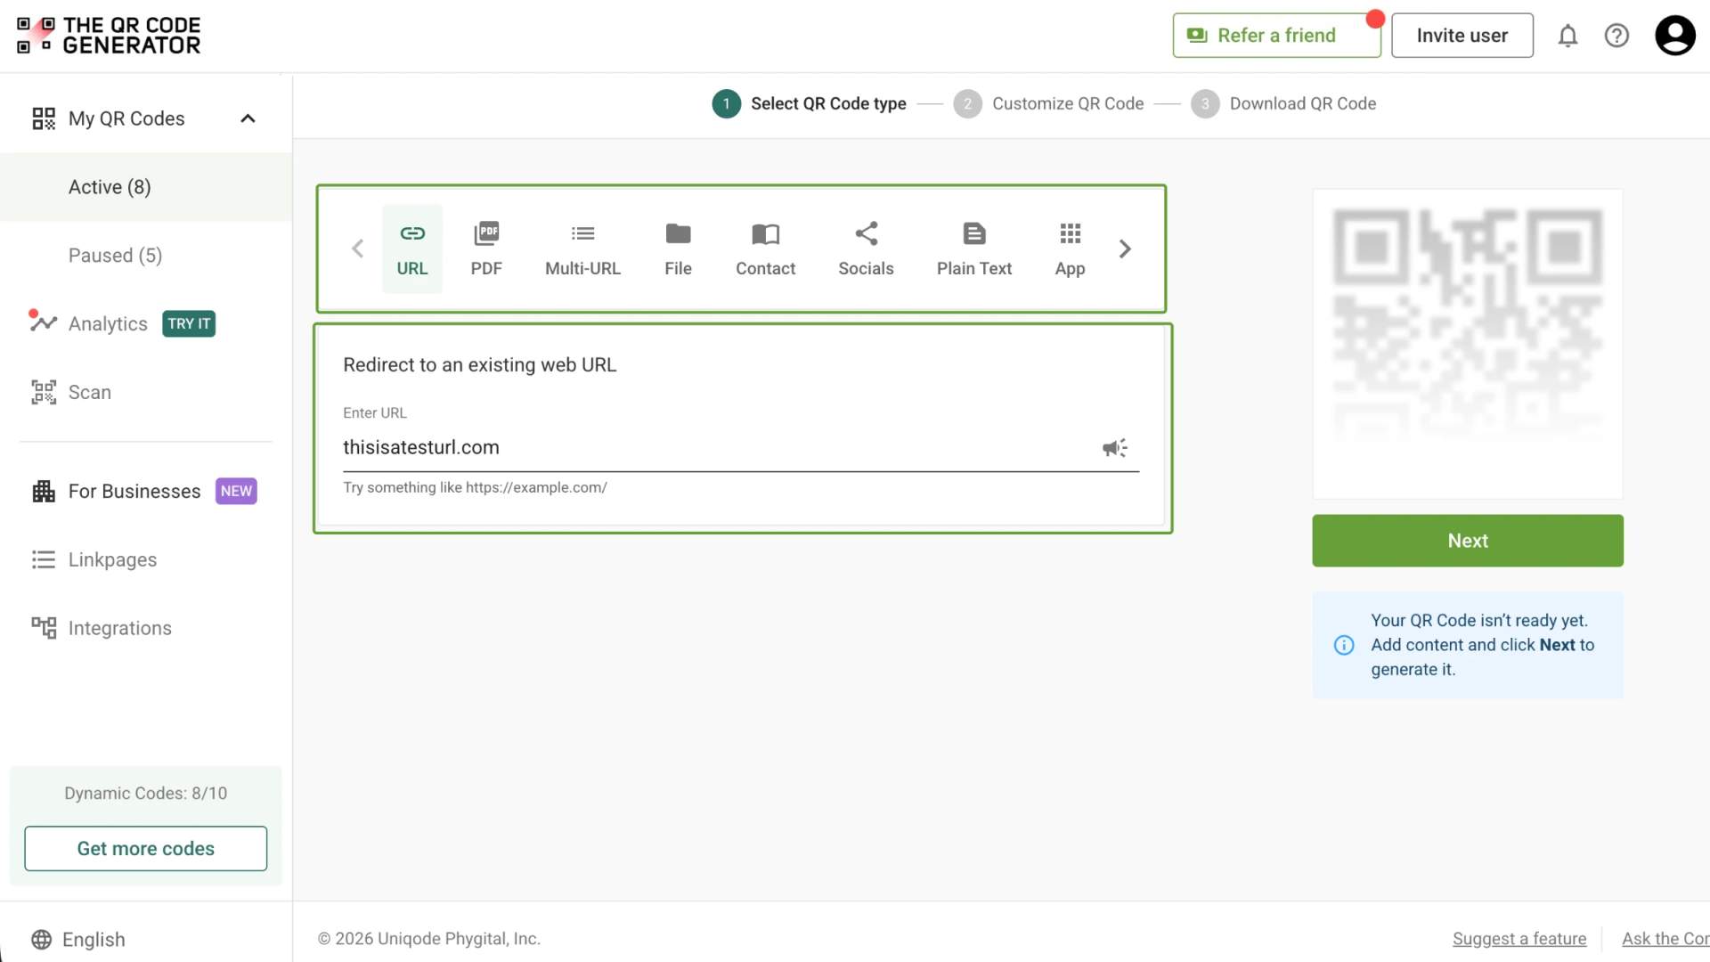Click the notifications bell icon

[1567, 36]
